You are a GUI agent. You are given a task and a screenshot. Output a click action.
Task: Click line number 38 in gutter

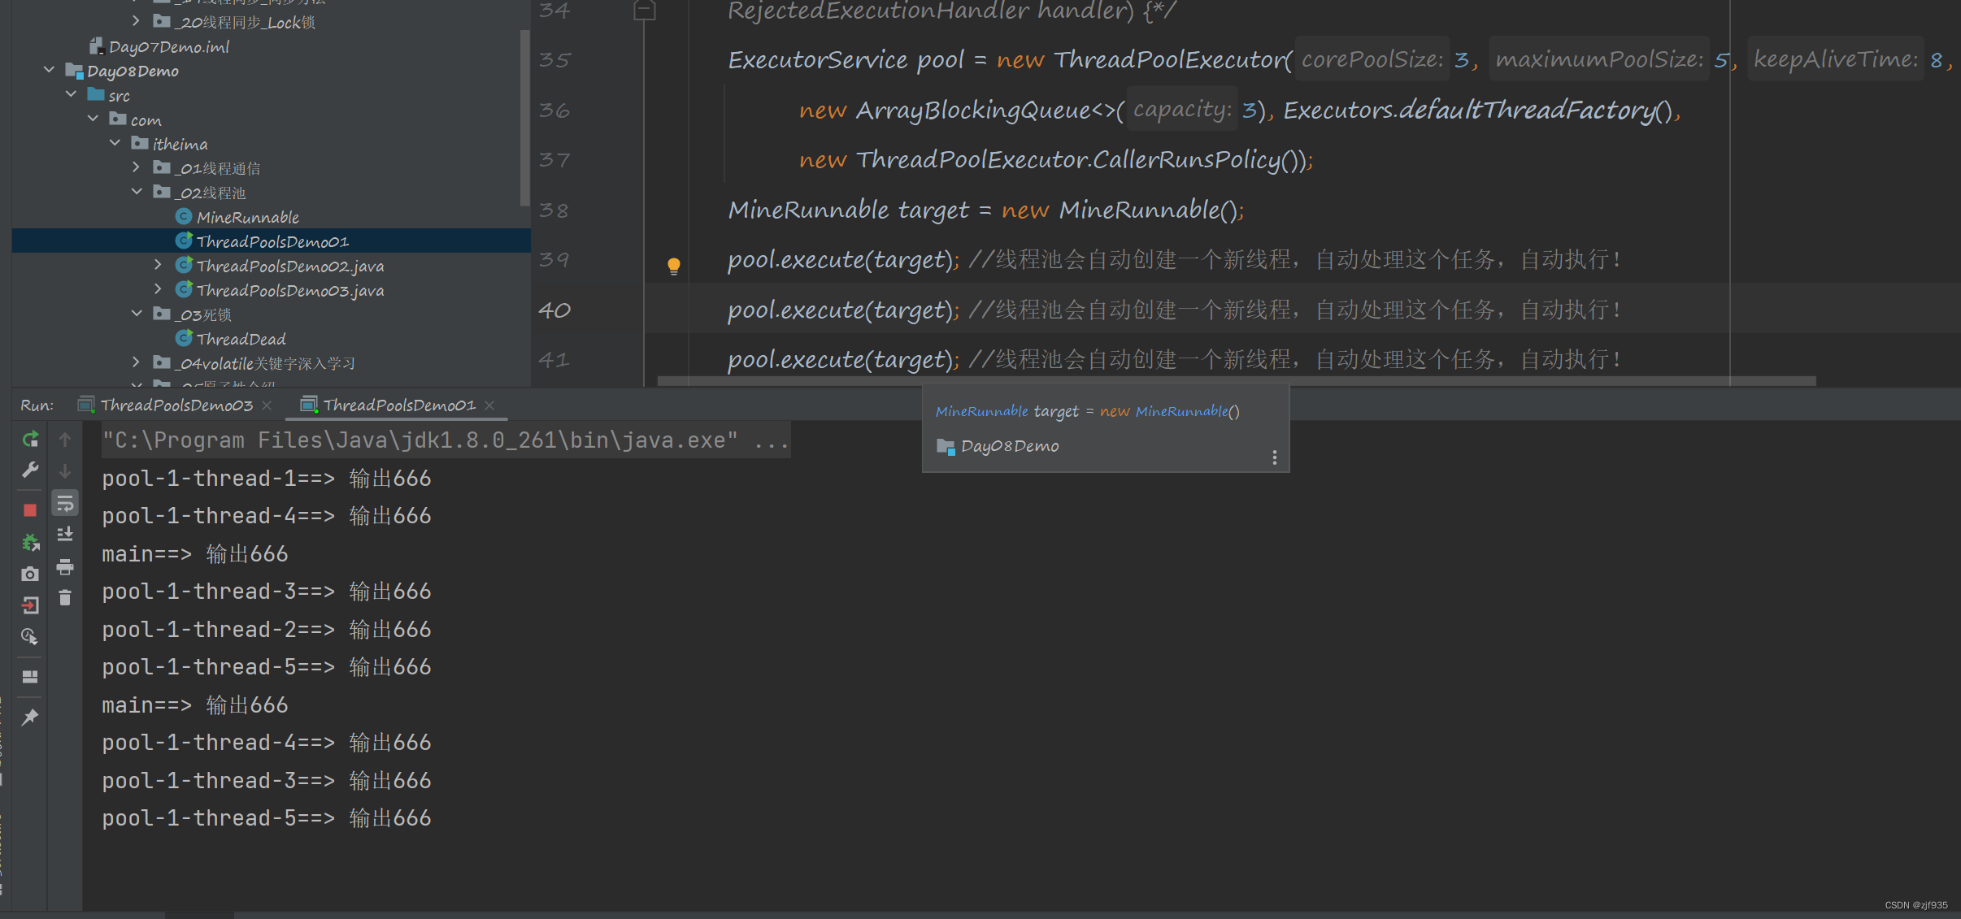click(554, 210)
